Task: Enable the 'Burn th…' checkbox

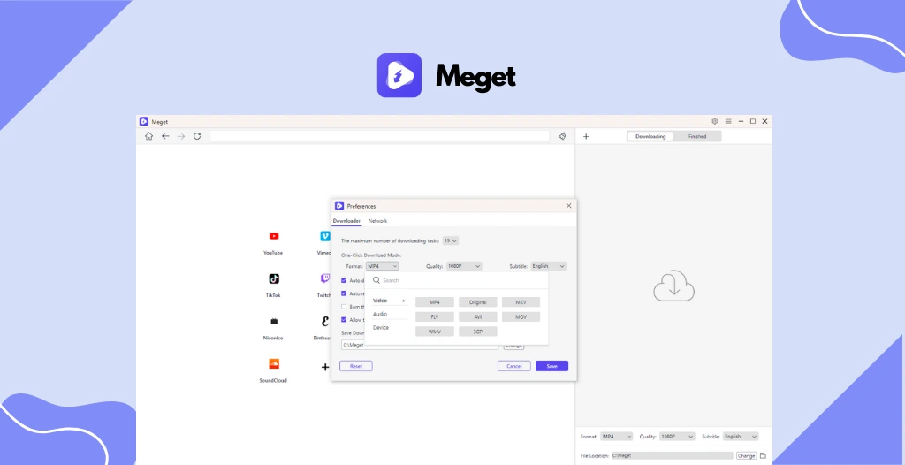Action: 344,307
